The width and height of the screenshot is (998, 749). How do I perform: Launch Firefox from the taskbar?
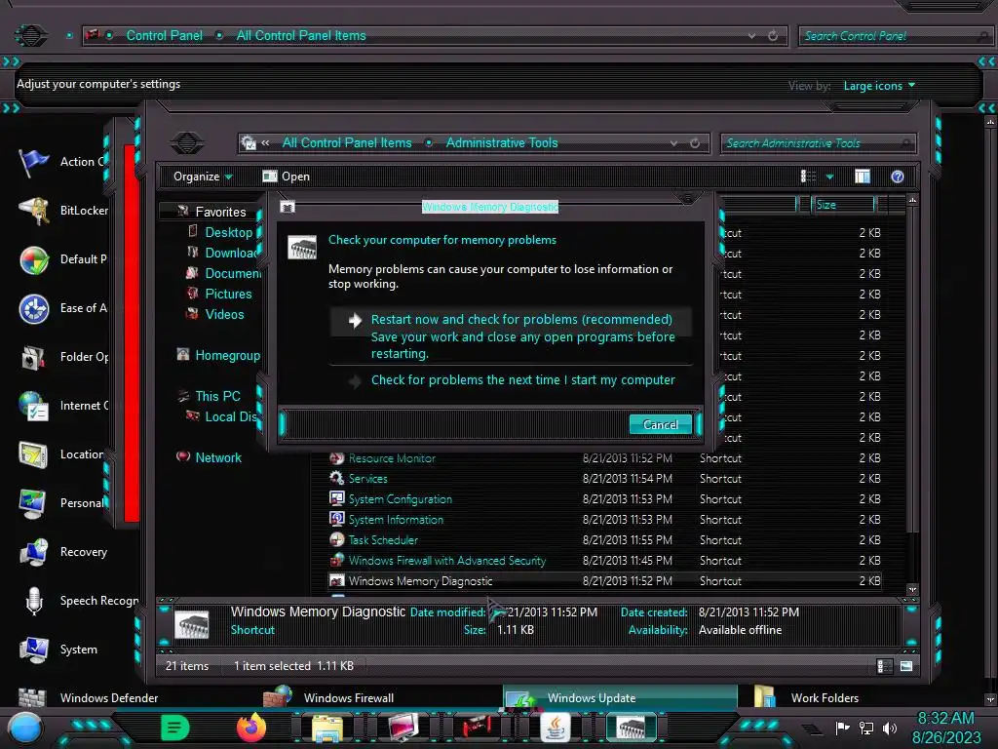(x=250, y=728)
